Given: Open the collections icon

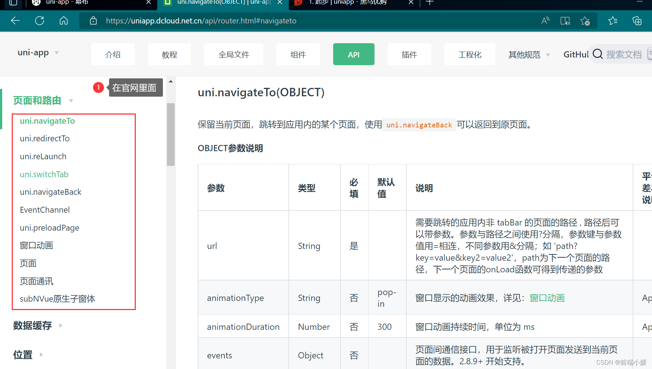Looking at the screenshot, I should [637, 21].
